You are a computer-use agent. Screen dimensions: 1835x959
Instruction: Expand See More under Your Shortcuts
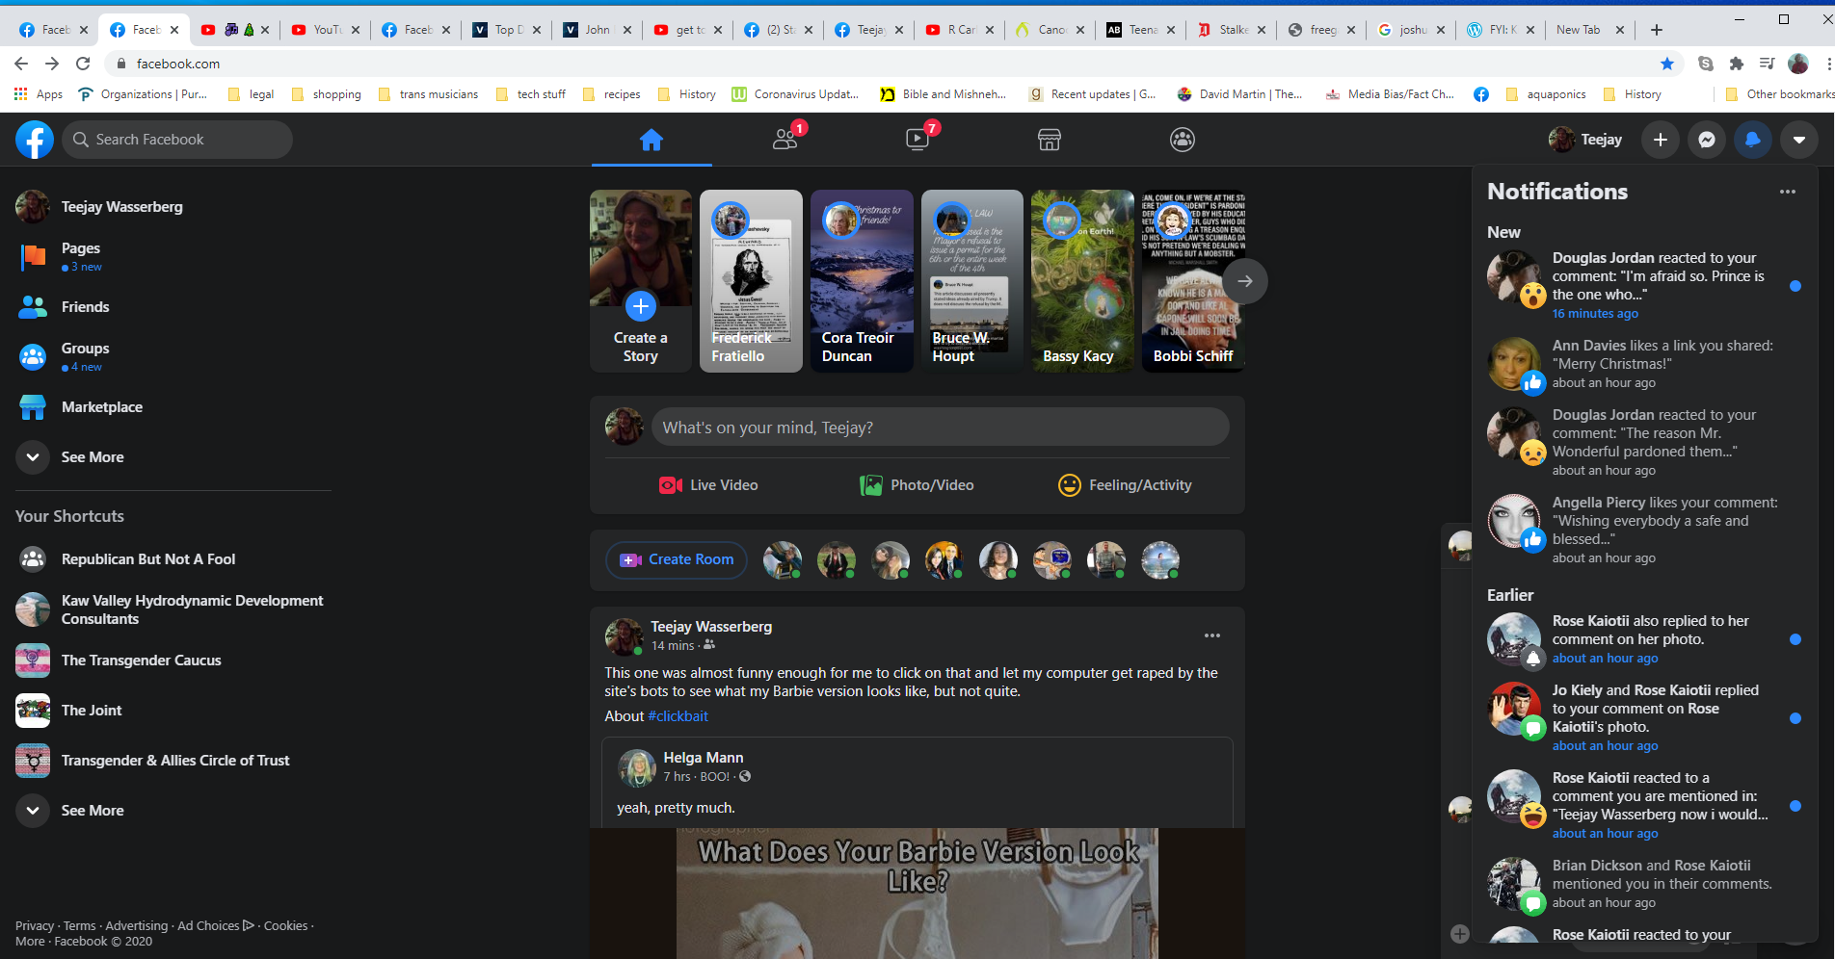point(173,811)
